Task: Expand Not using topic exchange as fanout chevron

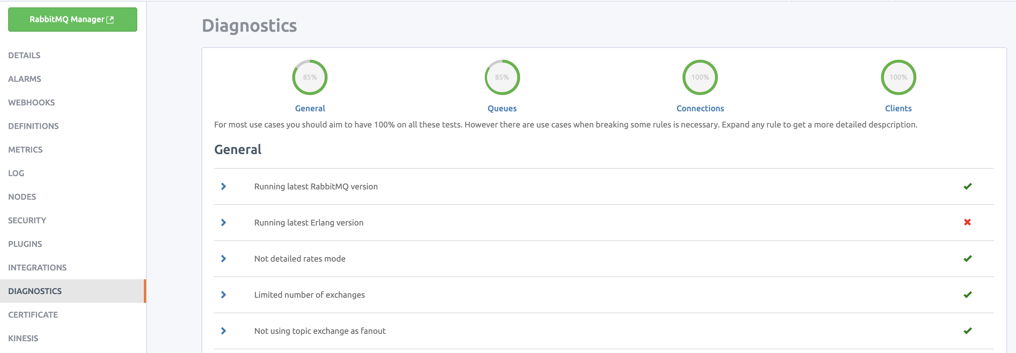Action: [224, 331]
